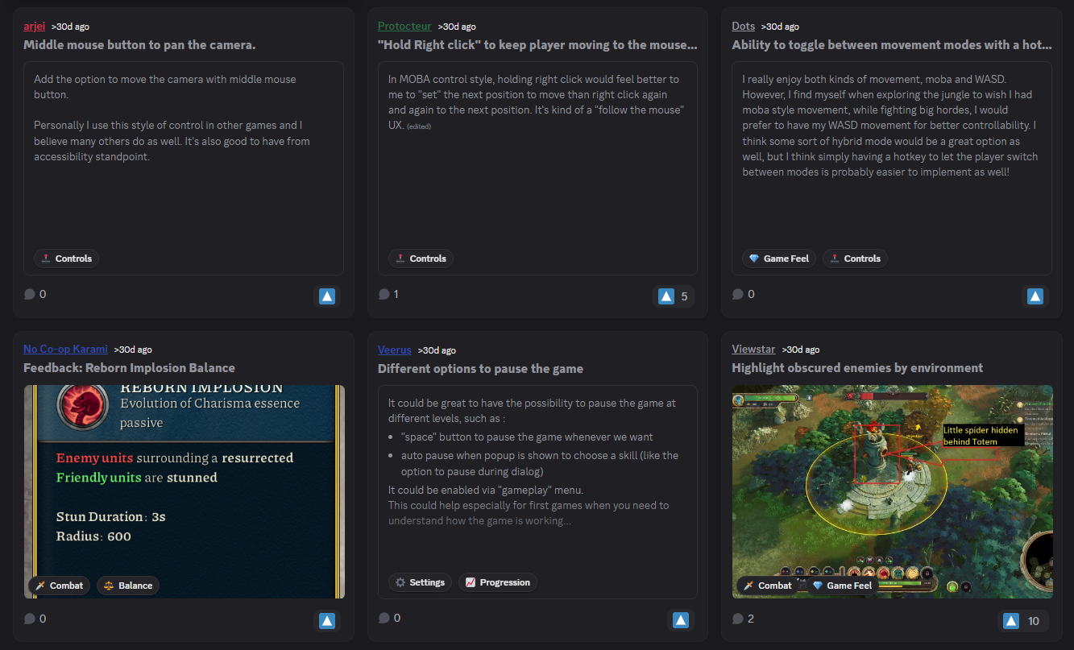Click the Settings tag on pause options post
This screenshot has width=1074, height=650.
tap(420, 582)
